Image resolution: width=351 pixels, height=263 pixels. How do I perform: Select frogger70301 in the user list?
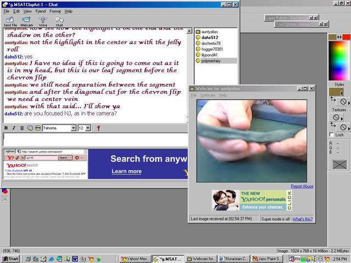212,49
